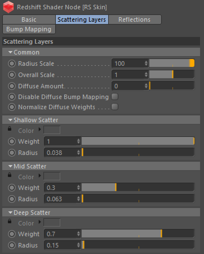Toggle the Shallow Scatter Radius animation circle
Viewport: 204px width, 254px height.
pos(12,153)
